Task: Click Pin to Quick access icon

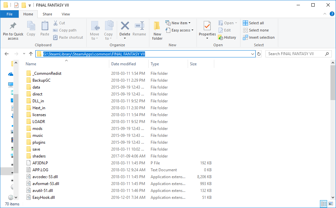Action: (x=13, y=26)
